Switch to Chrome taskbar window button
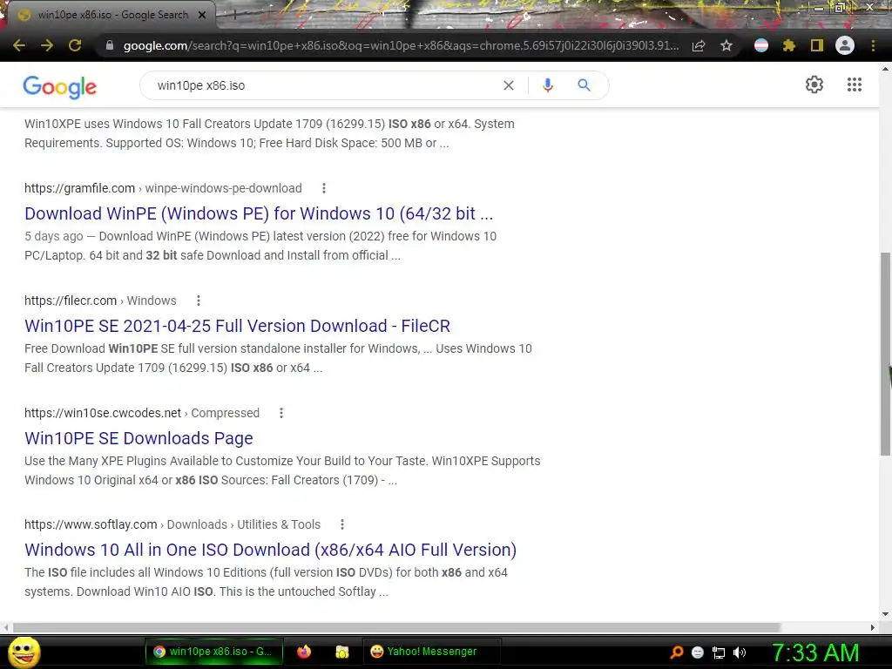 214,652
